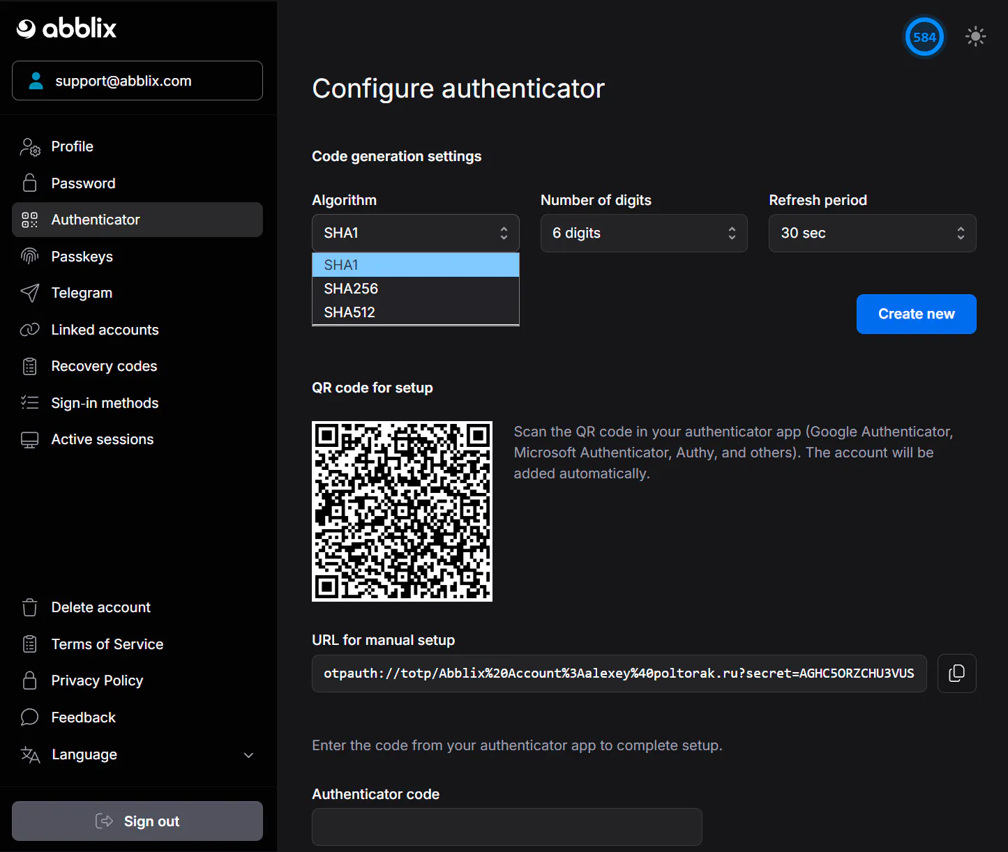The image size is (1008, 852).
Task: Choose SHA512 from the algorithm list
Action: tap(416, 312)
